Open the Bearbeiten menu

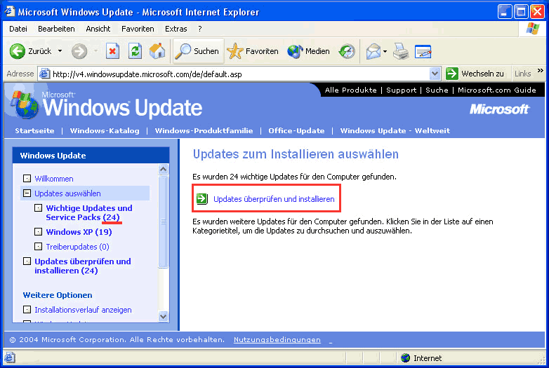click(x=56, y=29)
